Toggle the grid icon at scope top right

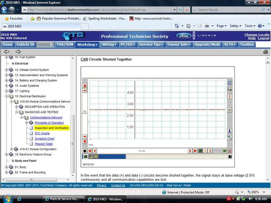click(229, 83)
